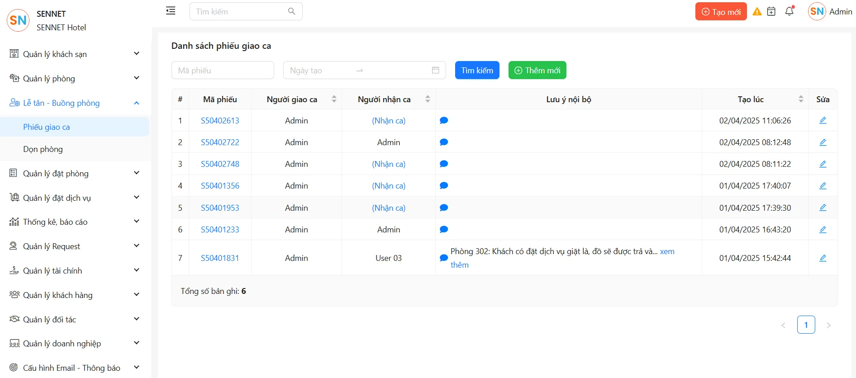The width and height of the screenshot is (856, 378).
Task: Toggle sorting on Người nhận ca column
Action: [428, 99]
